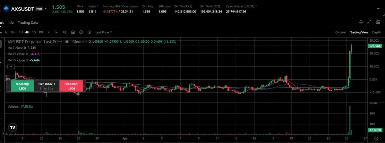Switch to the Original chart view
This screenshot has width=385, height=143.
pyautogui.click(x=341, y=32)
